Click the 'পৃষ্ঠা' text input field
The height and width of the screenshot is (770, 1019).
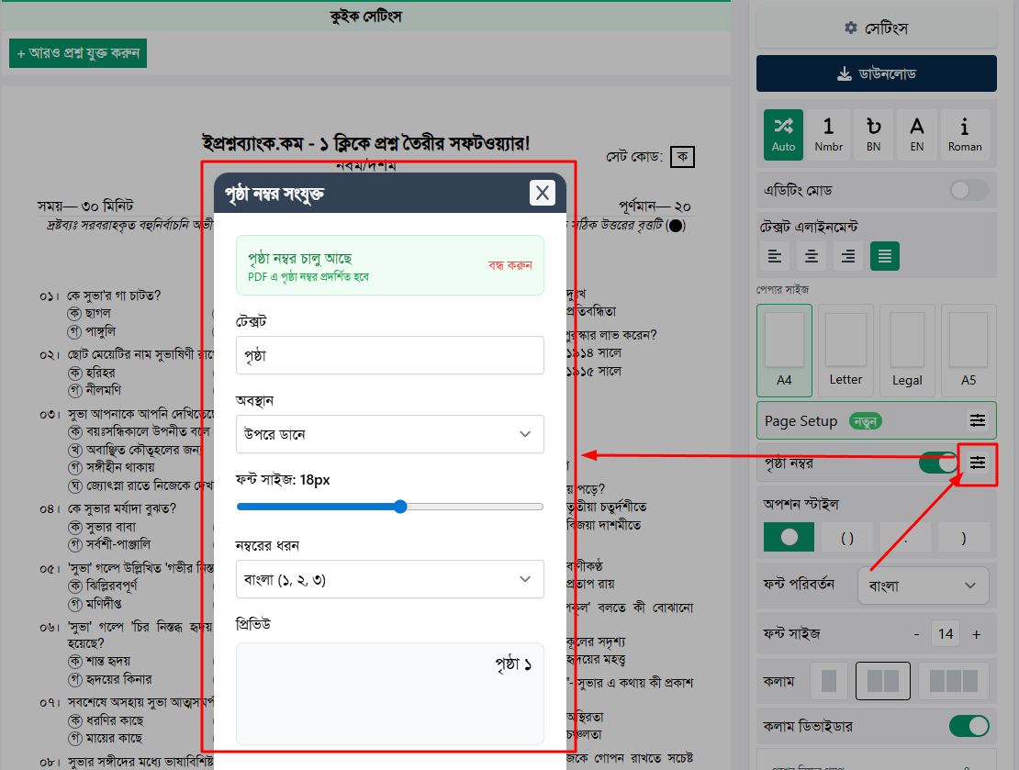[x=390, y=355]
